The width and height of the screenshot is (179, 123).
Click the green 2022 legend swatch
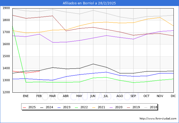click(77, 107)
